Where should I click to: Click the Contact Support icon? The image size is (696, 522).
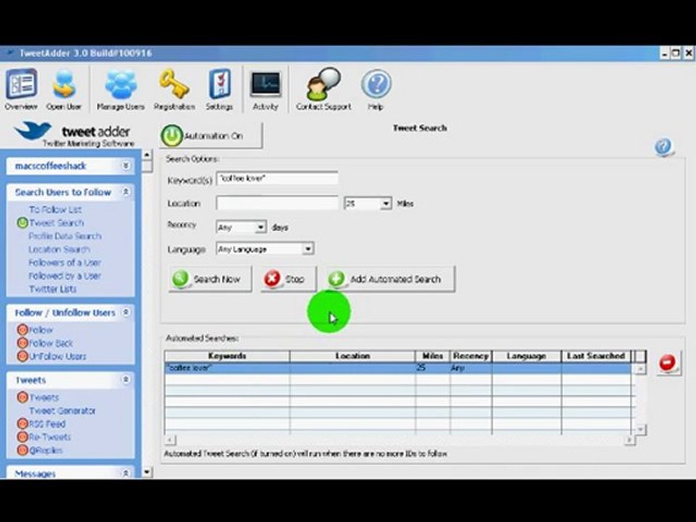point(323,88)
